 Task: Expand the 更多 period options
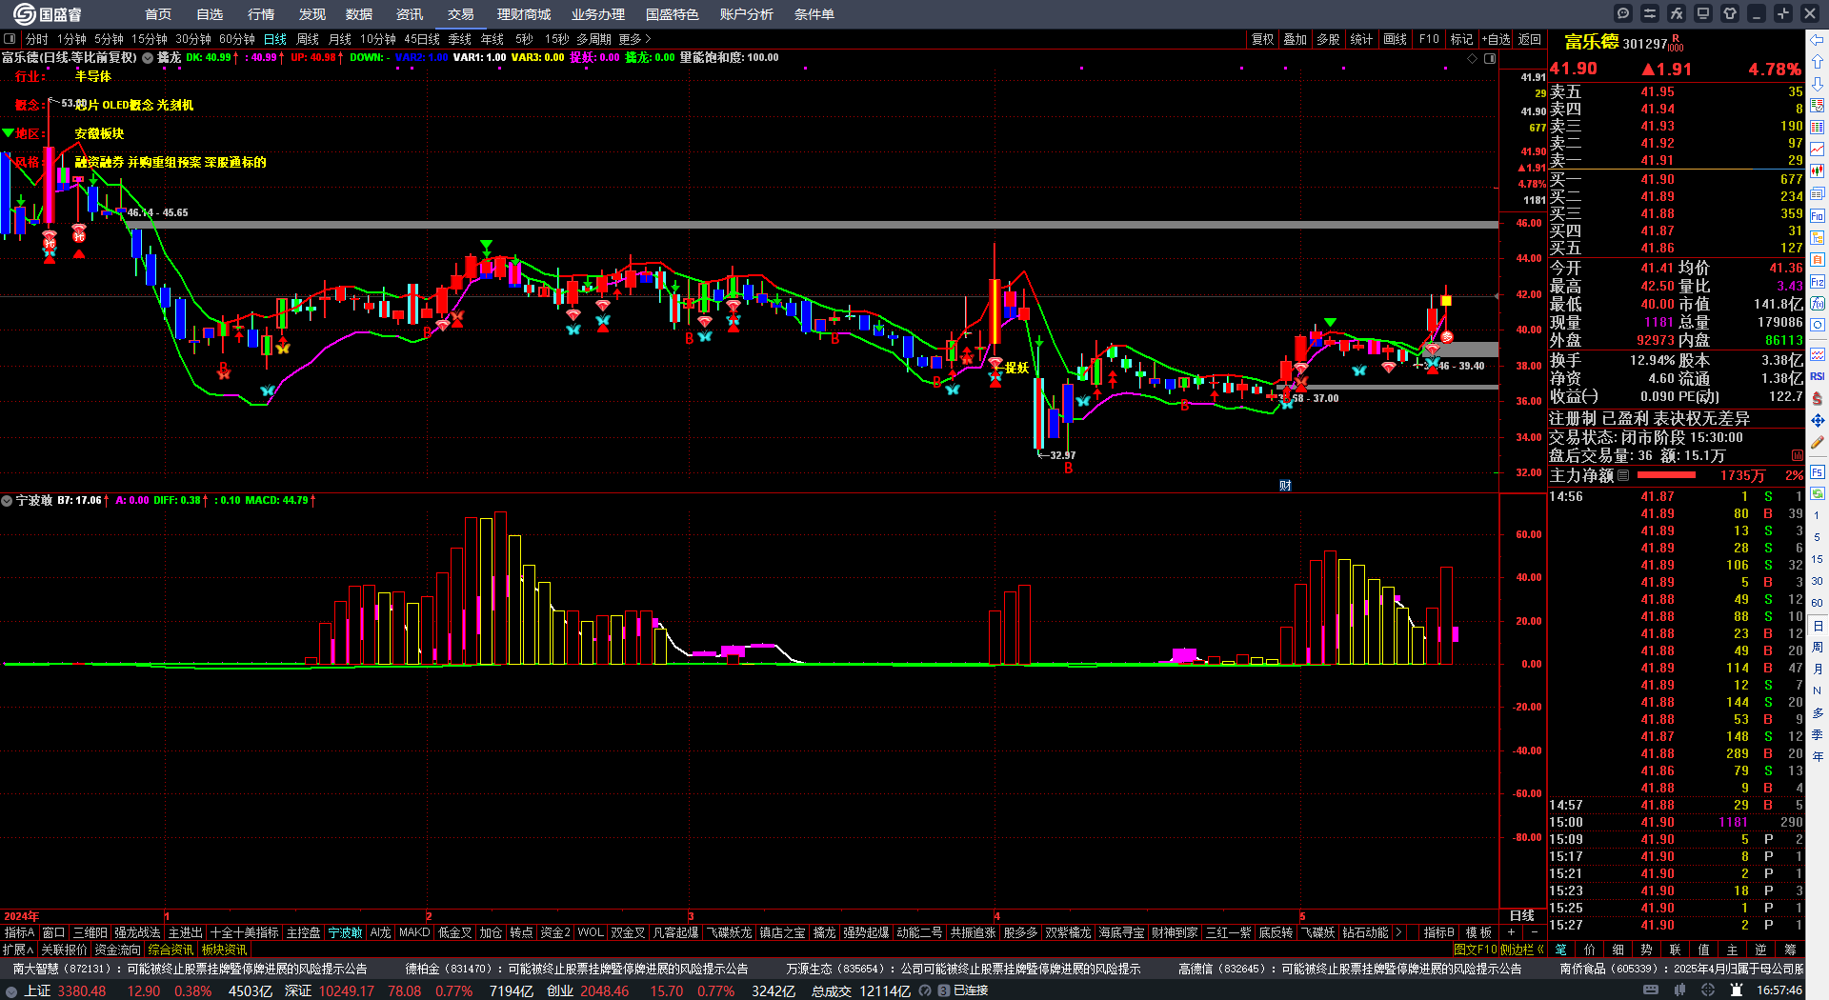click(634, 39)
